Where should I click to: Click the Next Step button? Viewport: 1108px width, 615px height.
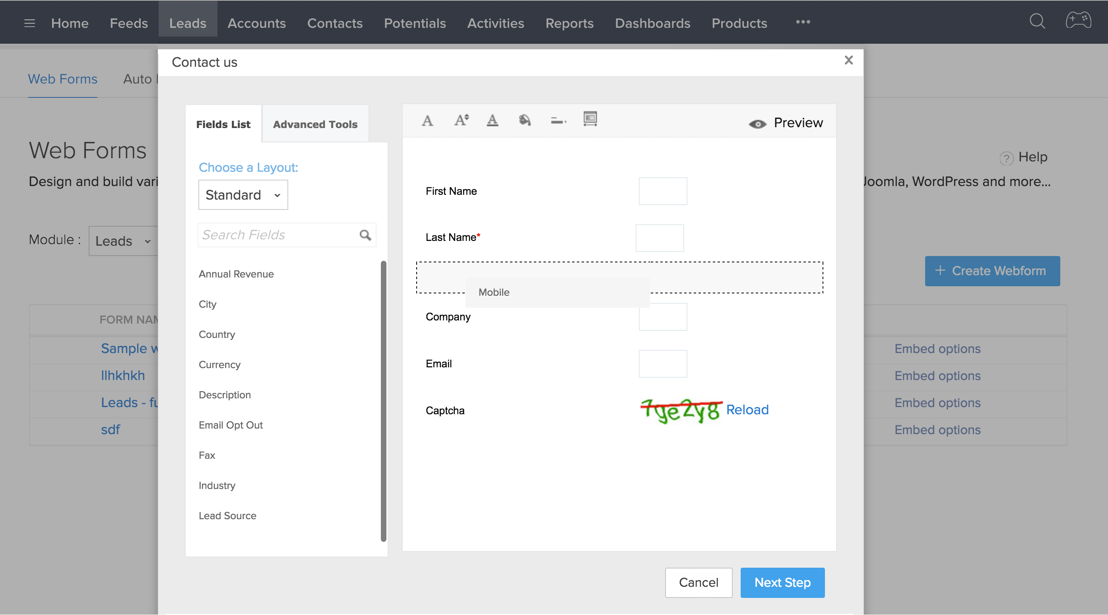(782, 583)
